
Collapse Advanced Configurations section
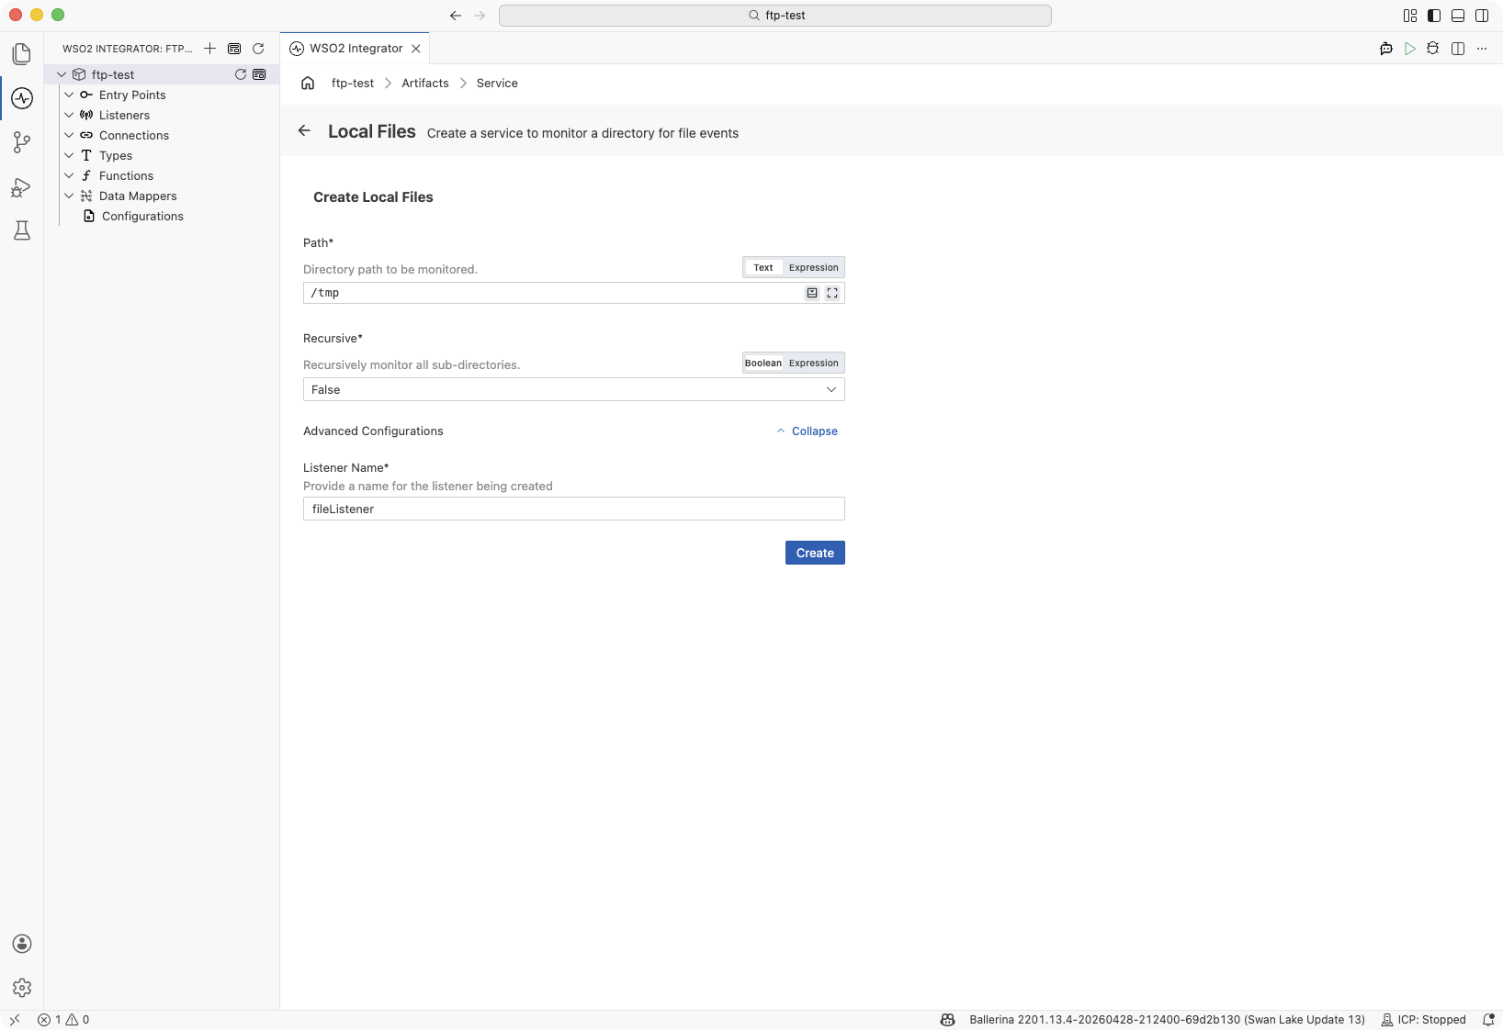click(x=807, y=431)
